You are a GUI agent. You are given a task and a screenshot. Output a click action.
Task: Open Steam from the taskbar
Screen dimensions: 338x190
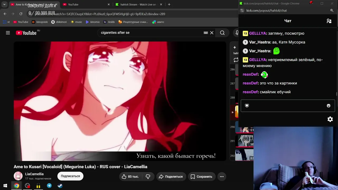click(x=60, y=186)
